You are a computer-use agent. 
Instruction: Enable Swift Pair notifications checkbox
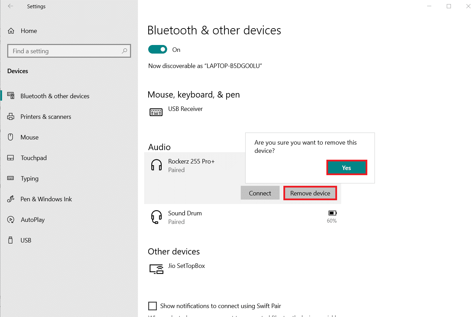coord(152,306)
